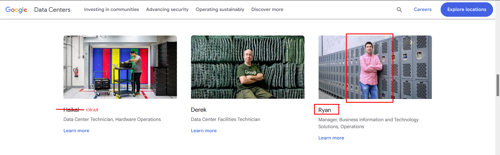500x155 pixels.
Task: Click Derek's photo thumbnail
Action: point(248,67)
